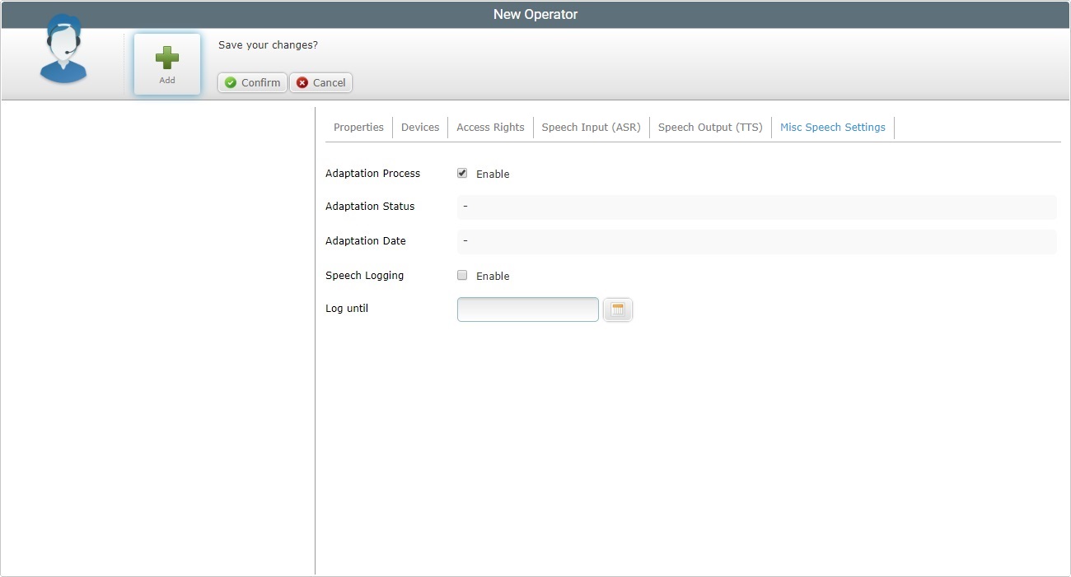
Task: Disable the Adaptation Process checkbox
Action: pyautogui.click(x=462, y=174)
